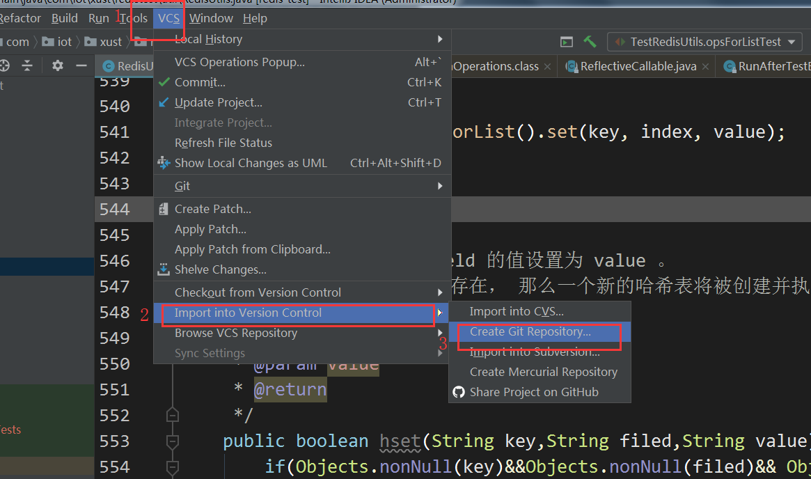Select Create Git Repository
The height and width of the screenshot is (479, 811).
[540, 331]
